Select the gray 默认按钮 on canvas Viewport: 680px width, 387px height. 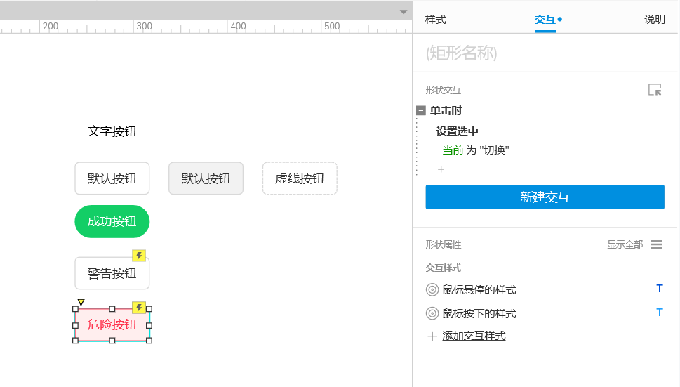pos(206,178)
